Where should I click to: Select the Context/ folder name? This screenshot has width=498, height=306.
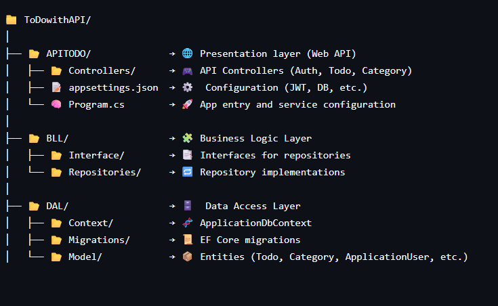tap(91, 223)
